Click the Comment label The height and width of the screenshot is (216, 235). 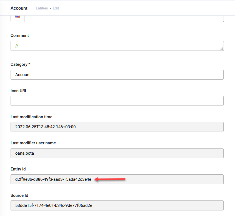tap(20, 36)
